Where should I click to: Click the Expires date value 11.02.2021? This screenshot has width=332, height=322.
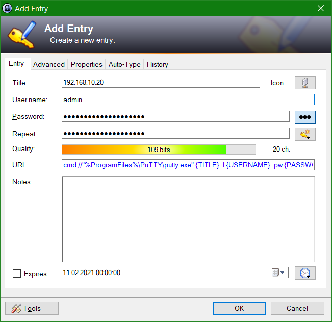pyautogui.click(x=92, y=273)
